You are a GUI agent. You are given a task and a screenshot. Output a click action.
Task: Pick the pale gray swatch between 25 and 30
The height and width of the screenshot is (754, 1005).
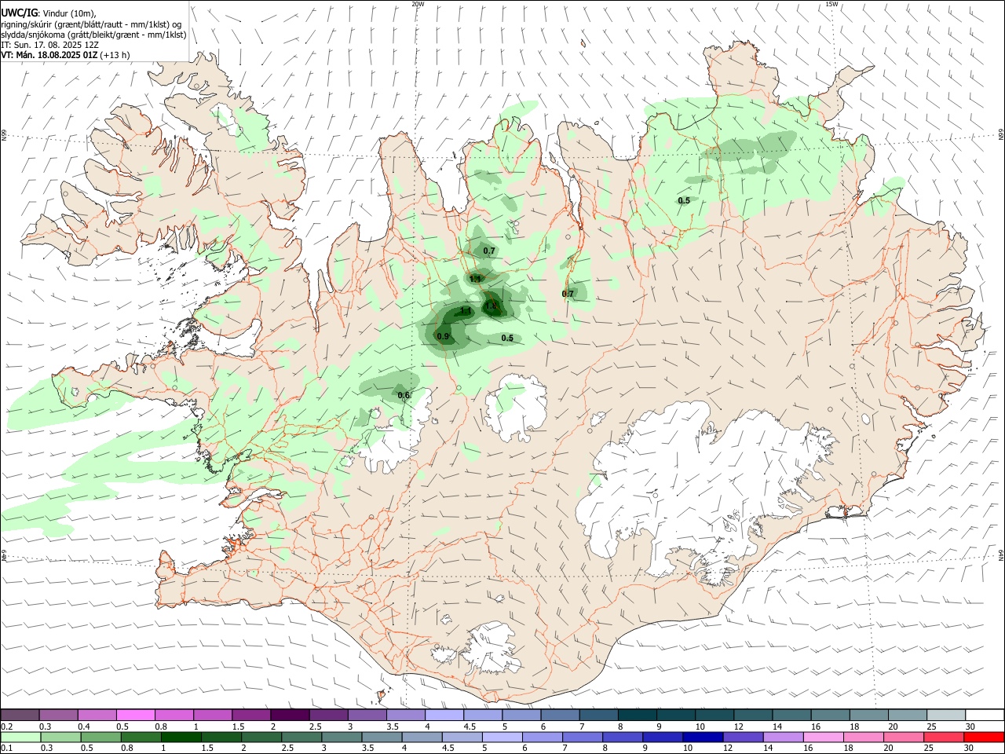(x=945, y=716)
